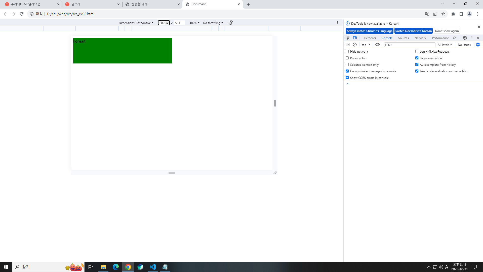Viewport: 483px width, 272px height.
Task: Uncheck Eager evaluation checkbox
Action: pyautogui.click(x=417, y=58)
